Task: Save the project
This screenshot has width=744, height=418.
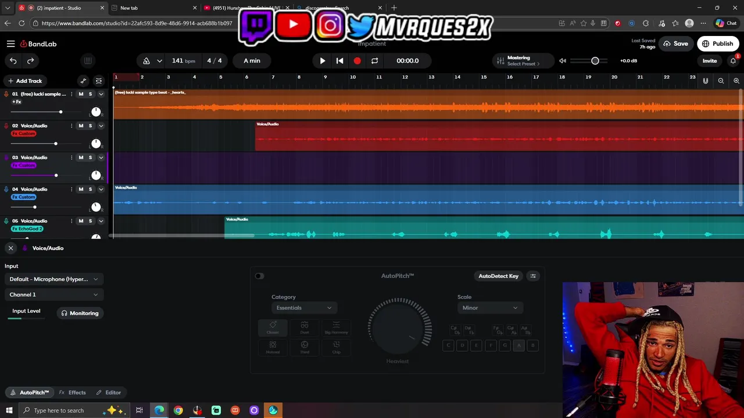Action: tap(675, 44)
